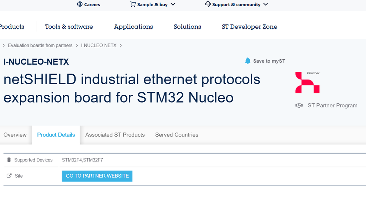Switch to the Overview tab
The image size is (366, 197).
coord(15,135)
